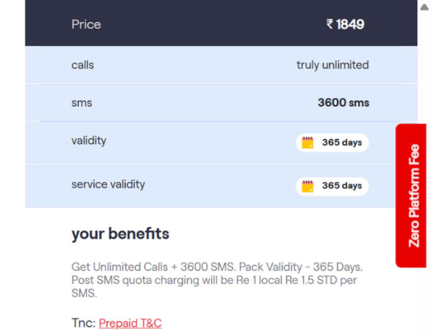Click the 365 days badge for validity

coord(332,142)
